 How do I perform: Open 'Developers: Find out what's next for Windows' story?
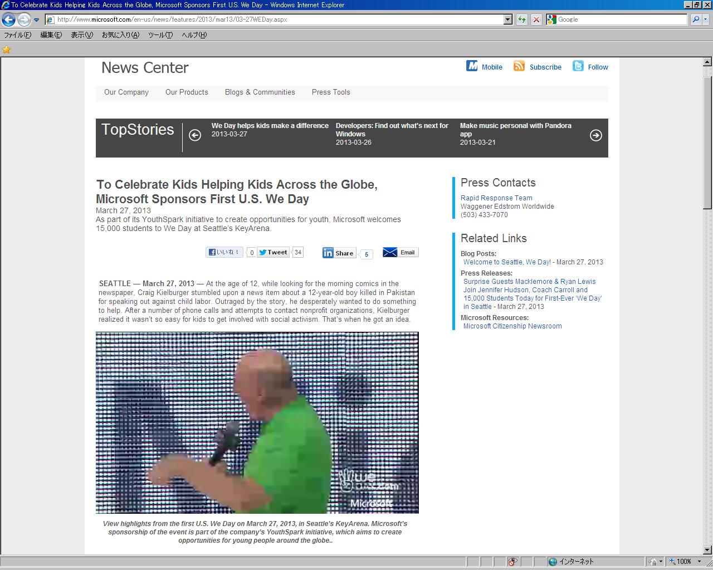pos(392,130)
